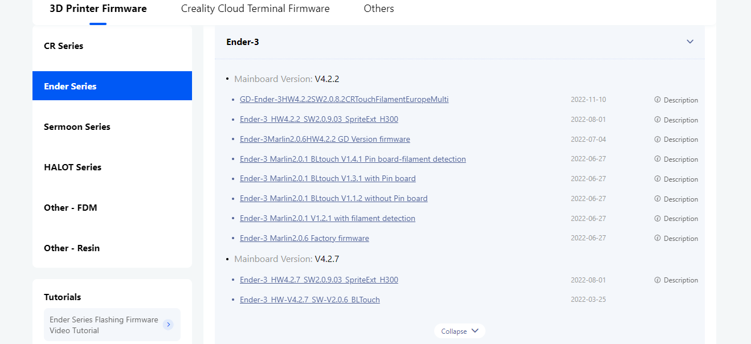Switch to Creality Cloud Terminal Firmware tab
The width and height of the screenshot is (751, 344).
point(255,9)
